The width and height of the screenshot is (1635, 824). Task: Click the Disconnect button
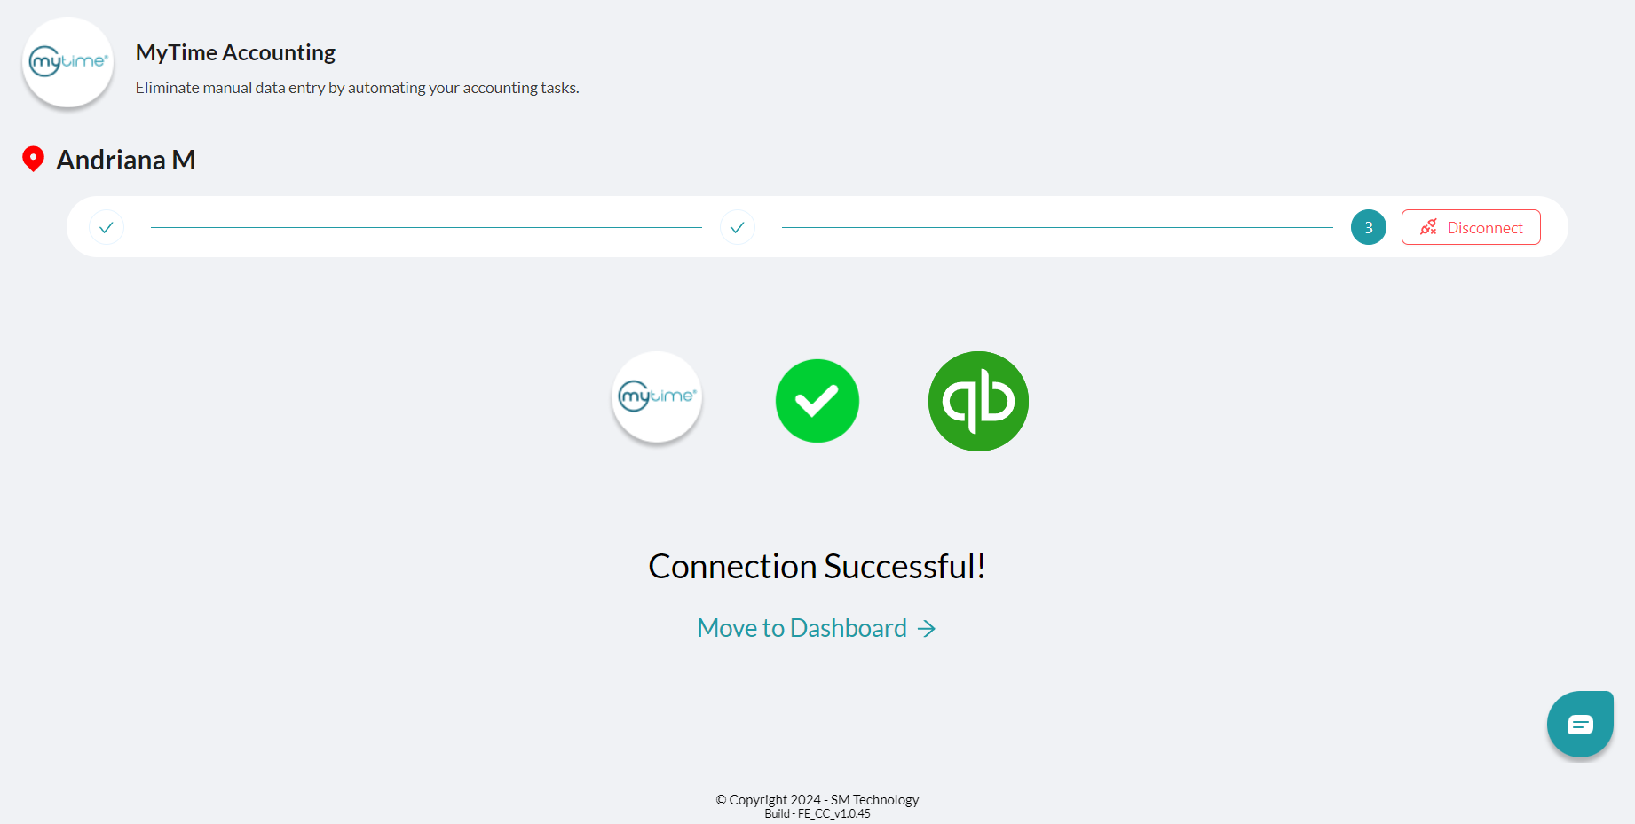click(x=1471, y=227)
